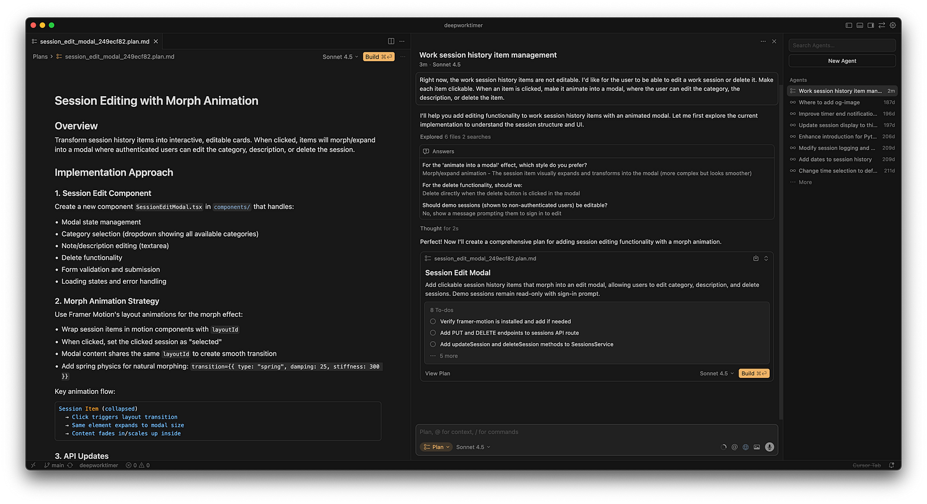Open the 'Change time selection to def...' agent
Image resolution: width=927 pixels, height=504 pixels.
coord(842,171)
